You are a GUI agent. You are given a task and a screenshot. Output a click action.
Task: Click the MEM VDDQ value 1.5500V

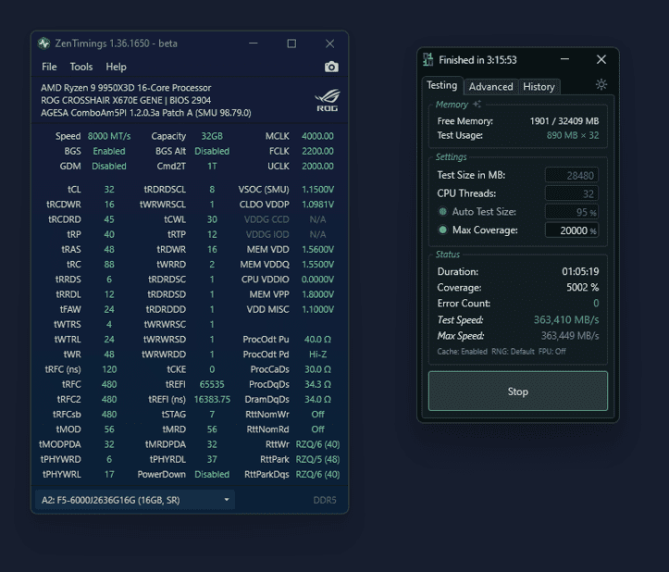pyautogui.click(x=317, y=264)
